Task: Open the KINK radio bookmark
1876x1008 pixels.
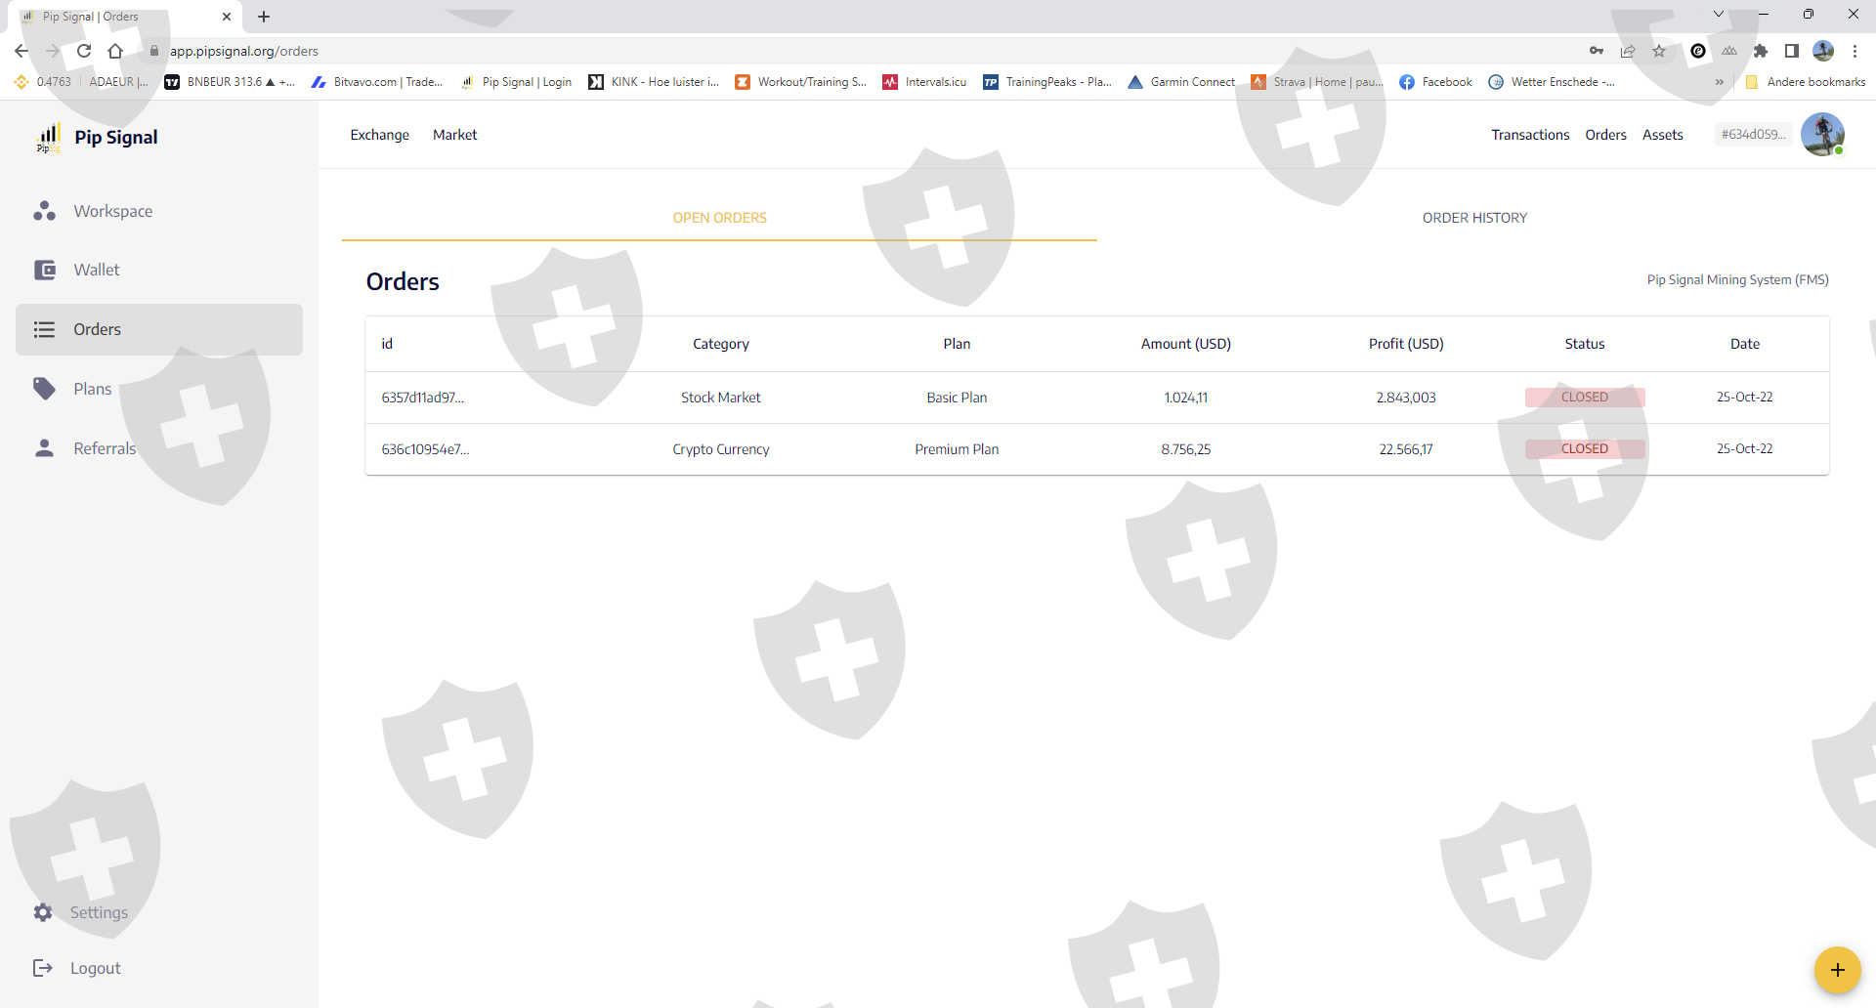Action: tap(654, 82)
